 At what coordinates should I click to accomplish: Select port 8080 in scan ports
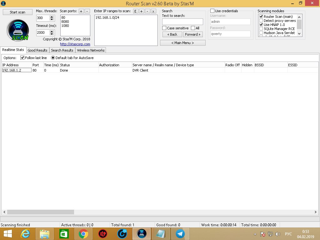65,22
